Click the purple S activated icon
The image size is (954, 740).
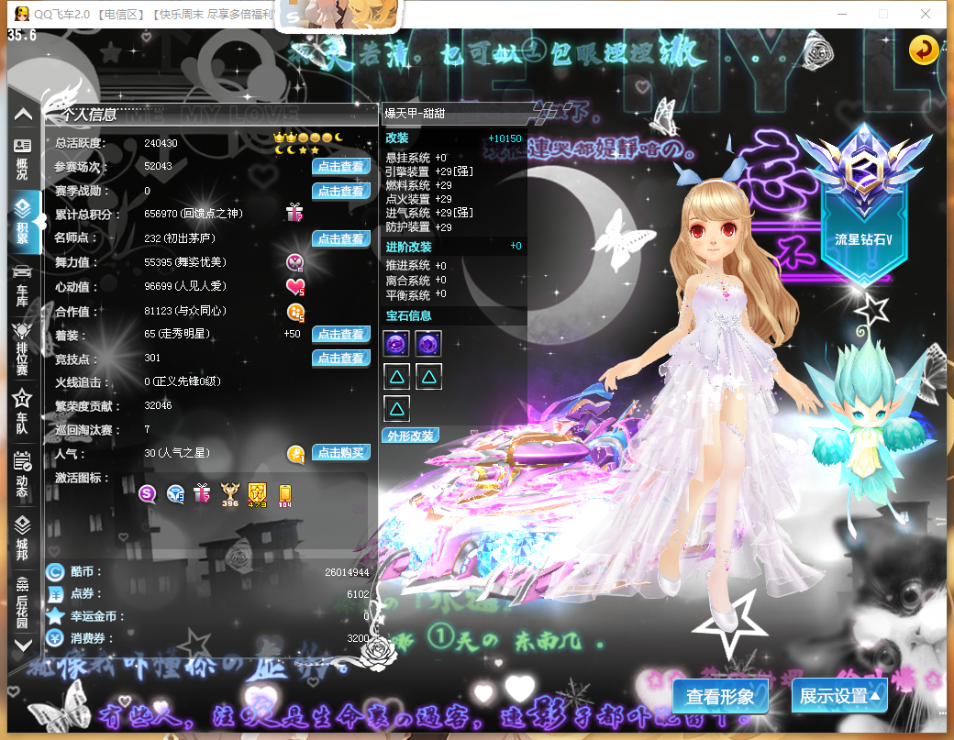pyautogui.click(x=148, y=493)
